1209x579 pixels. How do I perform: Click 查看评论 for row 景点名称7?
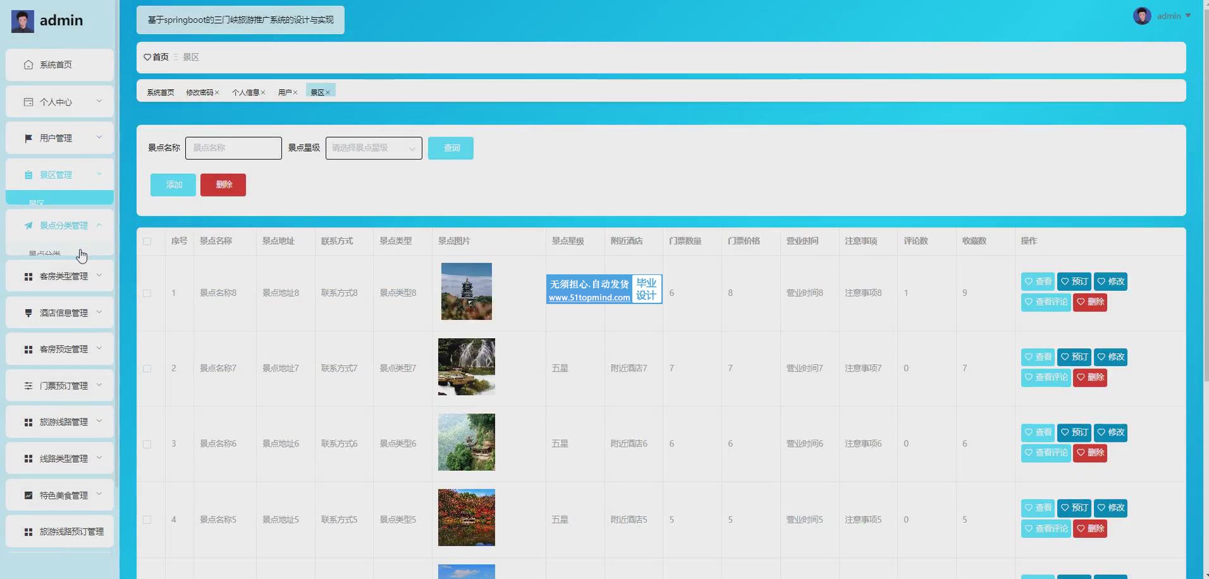[x=1046, y=377]
